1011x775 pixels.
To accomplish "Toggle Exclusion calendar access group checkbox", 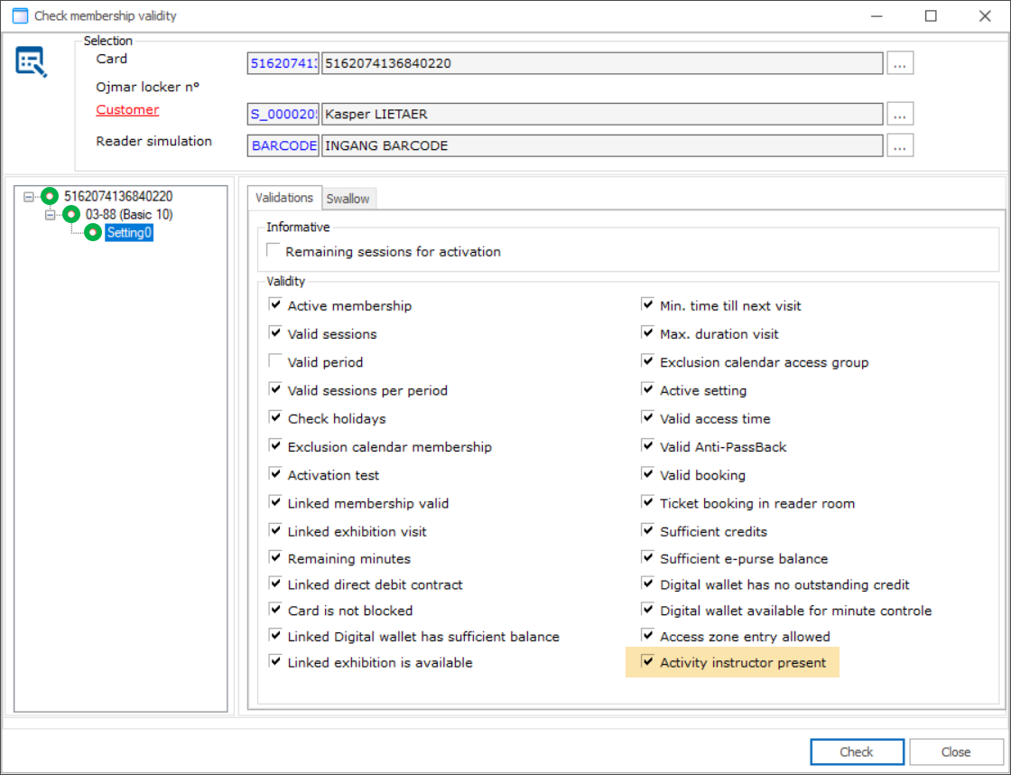I will [x=648, y=361].
